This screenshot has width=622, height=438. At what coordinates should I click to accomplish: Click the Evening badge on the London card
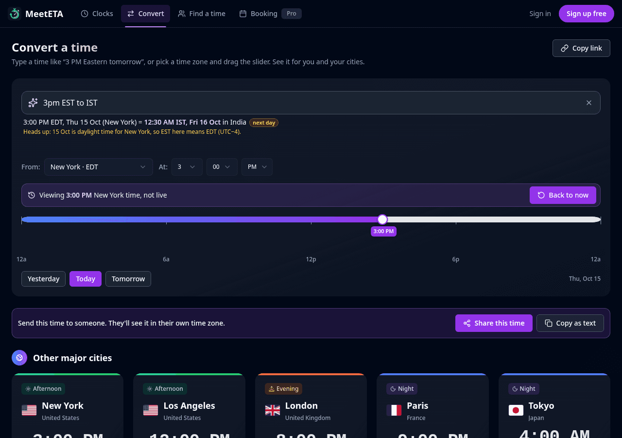pos(283,389)
